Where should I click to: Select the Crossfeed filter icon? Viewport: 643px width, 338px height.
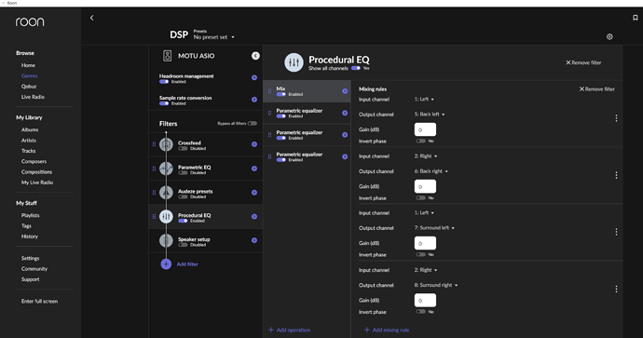tap(166, 144)
